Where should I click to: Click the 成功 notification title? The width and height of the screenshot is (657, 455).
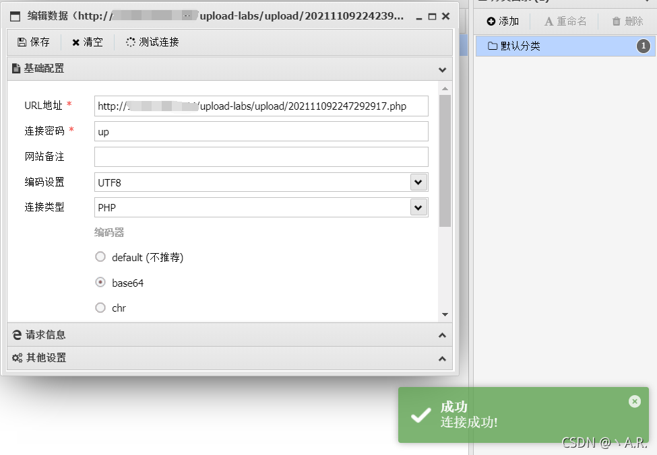(x=453, y=407)
